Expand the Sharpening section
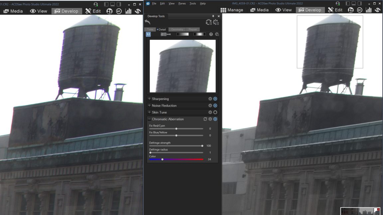Screen dimensions: 383x215 pos(150,99)
